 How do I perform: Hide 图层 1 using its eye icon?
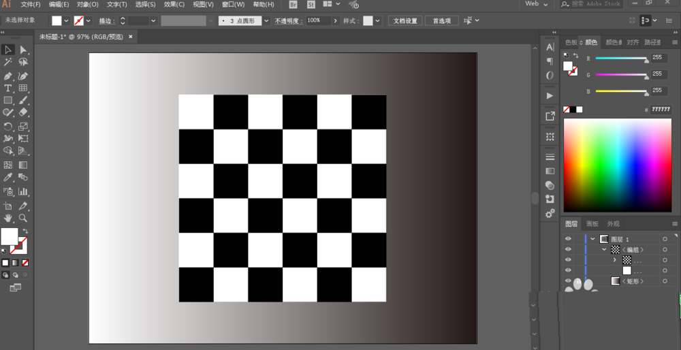pos(568,239)
